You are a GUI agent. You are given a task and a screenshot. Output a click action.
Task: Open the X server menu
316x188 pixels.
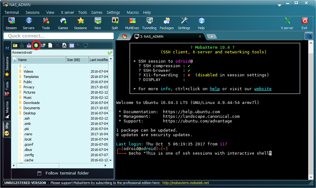(67, 12)
